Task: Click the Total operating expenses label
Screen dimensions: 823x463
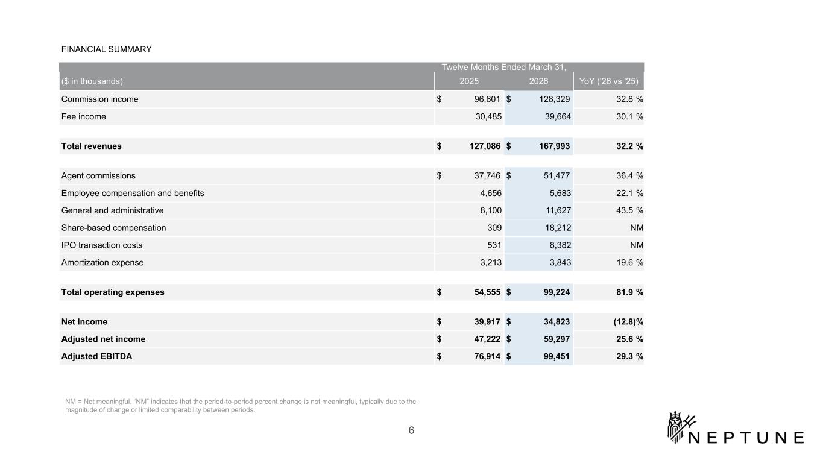Action: 113,292
